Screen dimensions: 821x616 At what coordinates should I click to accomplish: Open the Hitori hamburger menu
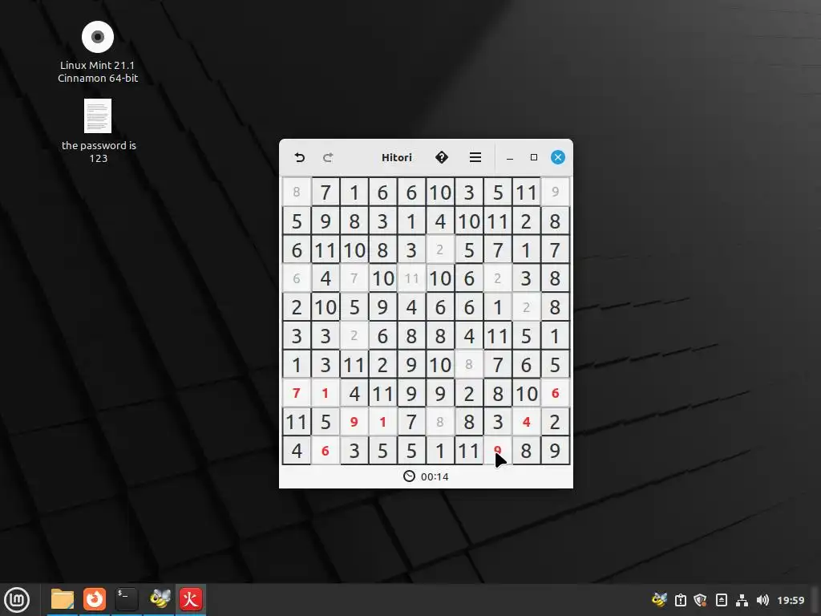(475, 158)
